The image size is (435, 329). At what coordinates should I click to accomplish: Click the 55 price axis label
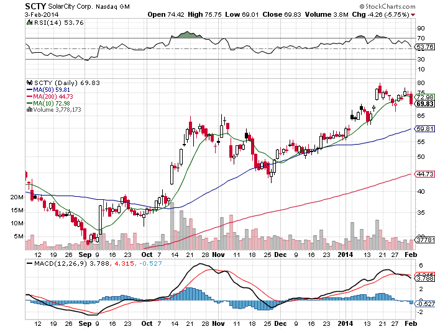click(421, 142)
